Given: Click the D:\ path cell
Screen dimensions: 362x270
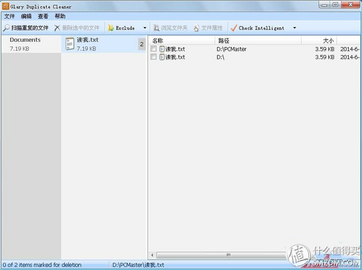Looking at the screenshot, I should click(x=220, y=57).
